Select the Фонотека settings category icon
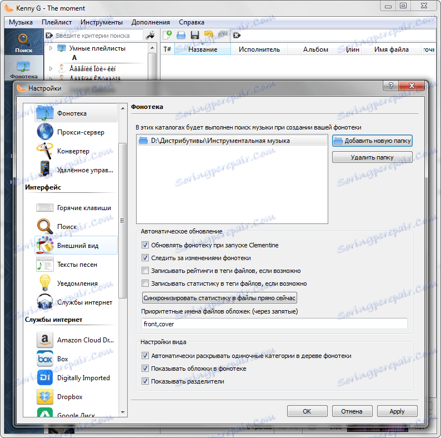The height and width of the screenshot is (438, 441). (45, 113)
